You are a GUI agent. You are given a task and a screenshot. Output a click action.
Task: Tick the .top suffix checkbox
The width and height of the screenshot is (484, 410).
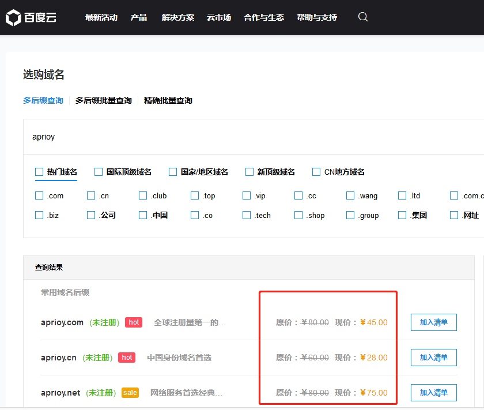tap(195, 195)
